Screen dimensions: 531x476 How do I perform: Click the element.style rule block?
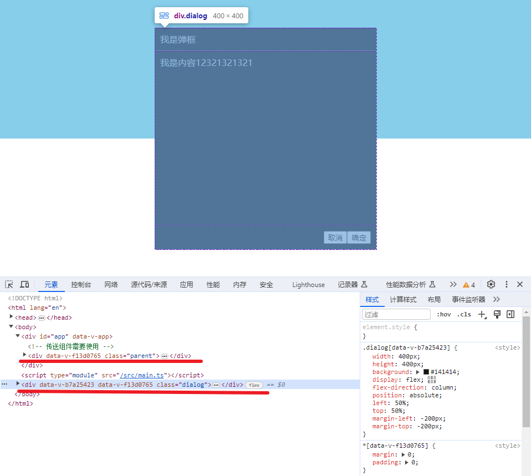(440, 331)
